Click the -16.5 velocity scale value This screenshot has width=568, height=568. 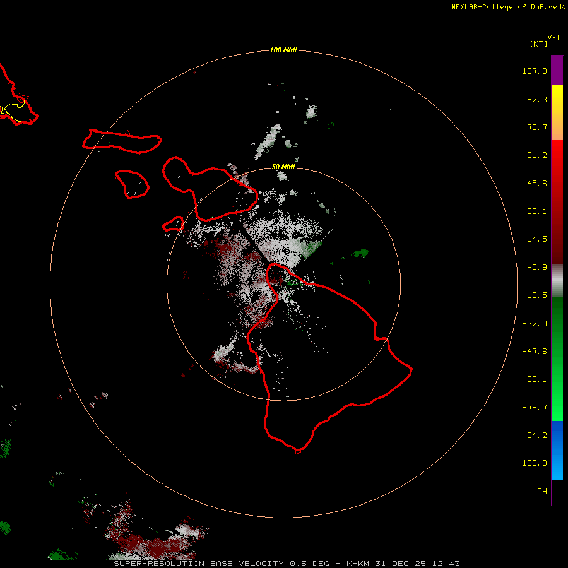tap(535, 295)
